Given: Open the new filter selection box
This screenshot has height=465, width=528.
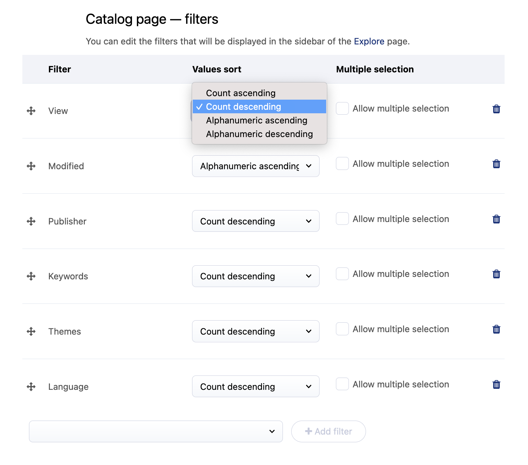Looking at the screenshot, I should coord(156,431).
